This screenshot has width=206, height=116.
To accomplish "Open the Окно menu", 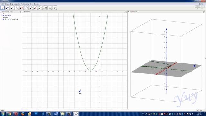I will pyautogui.click(x=32, y=4).
